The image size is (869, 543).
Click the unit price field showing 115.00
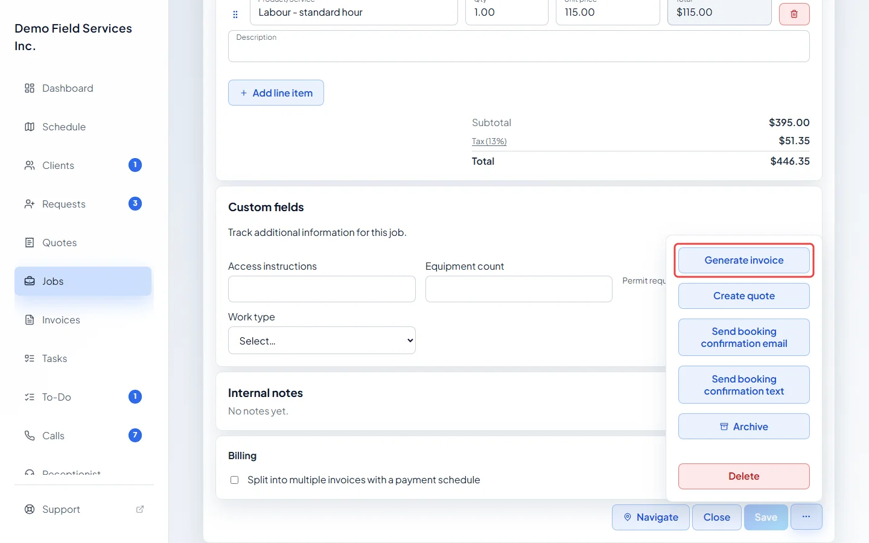pyautogui.click(x=608, y=12)
